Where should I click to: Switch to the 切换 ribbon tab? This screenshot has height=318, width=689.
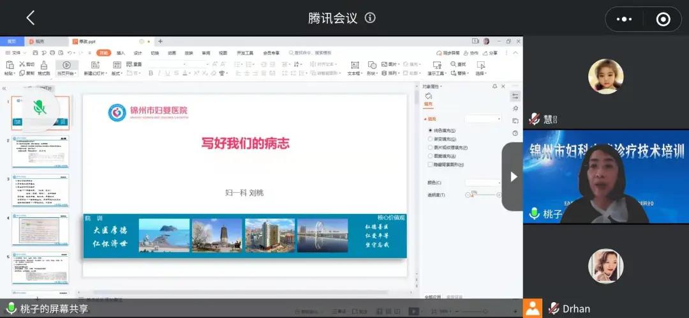click(154, 53)
